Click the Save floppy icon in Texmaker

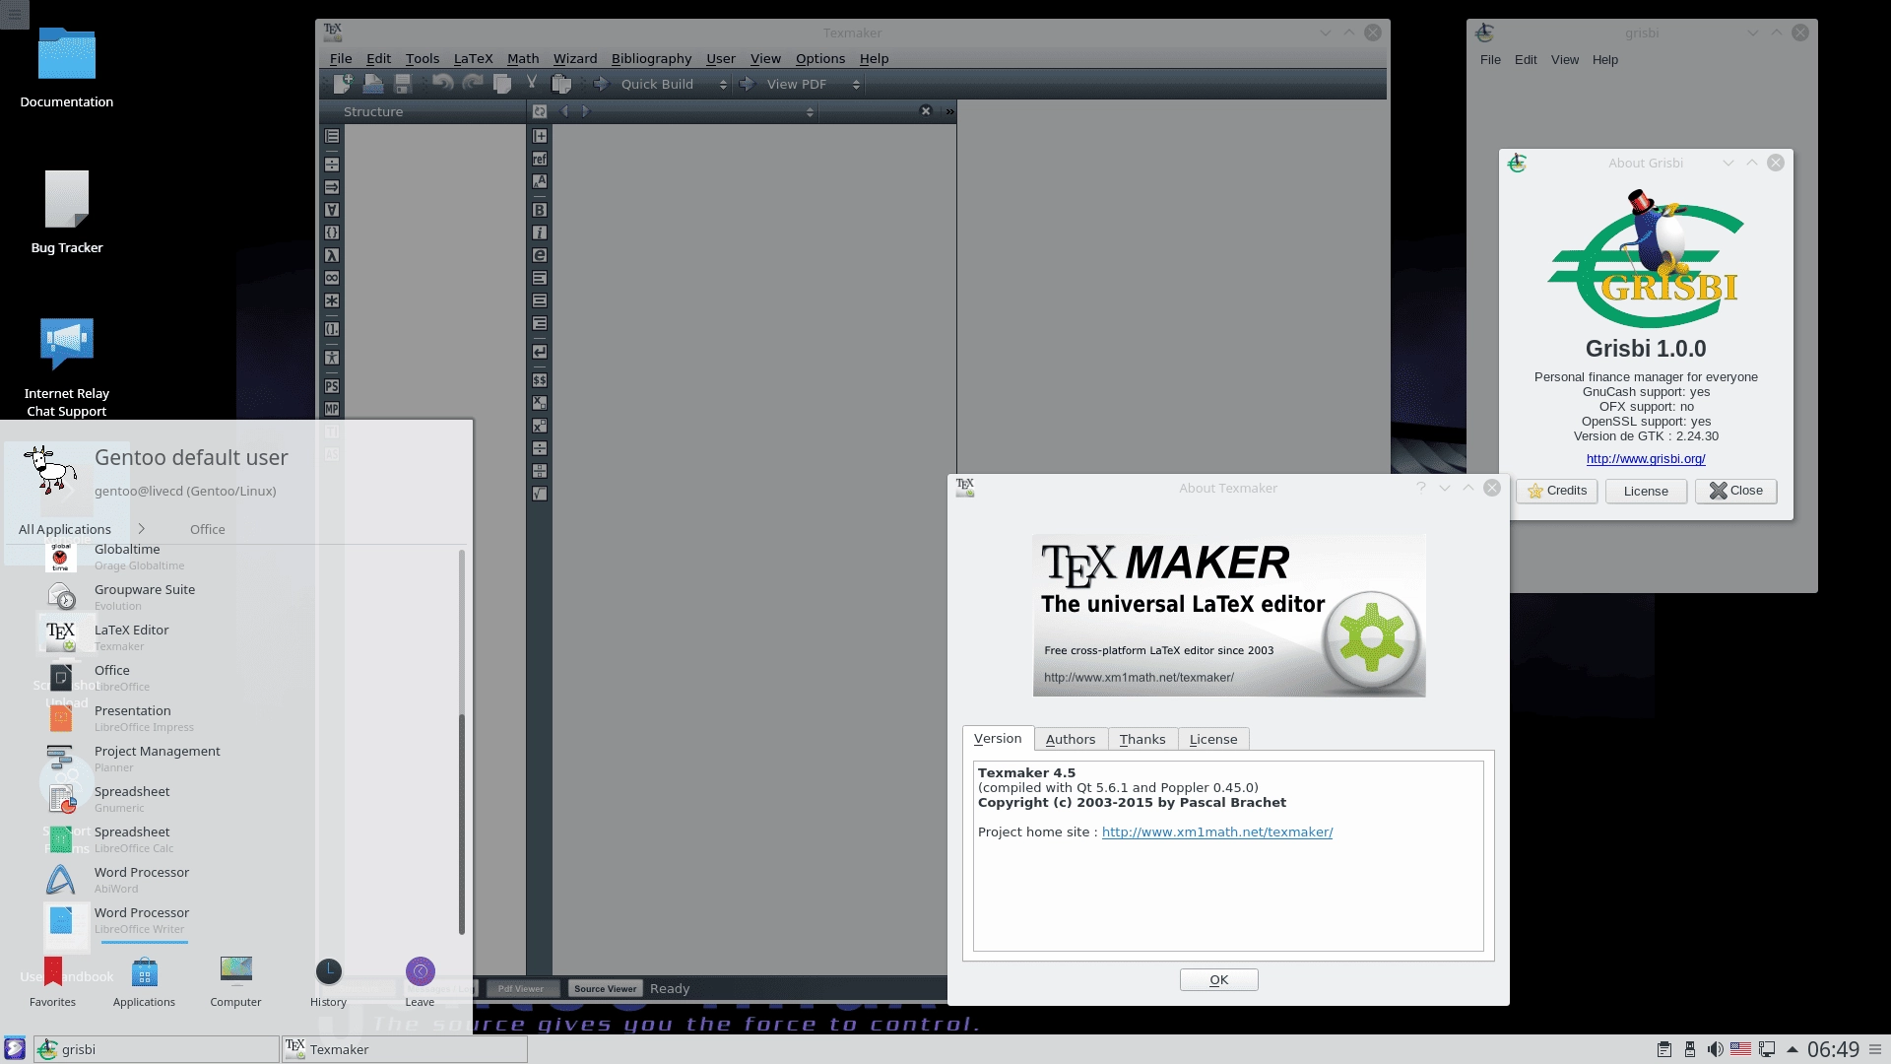pyautogui.click(x=403, y=84)
